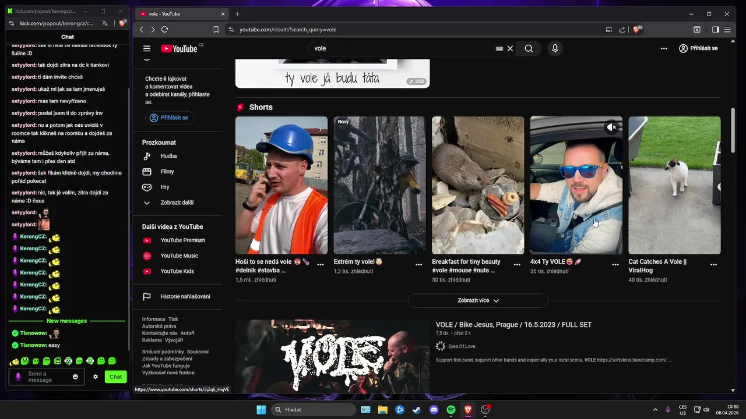Bookmark this page in Brave
The image size is (746, 419).
tap(216, 30)
